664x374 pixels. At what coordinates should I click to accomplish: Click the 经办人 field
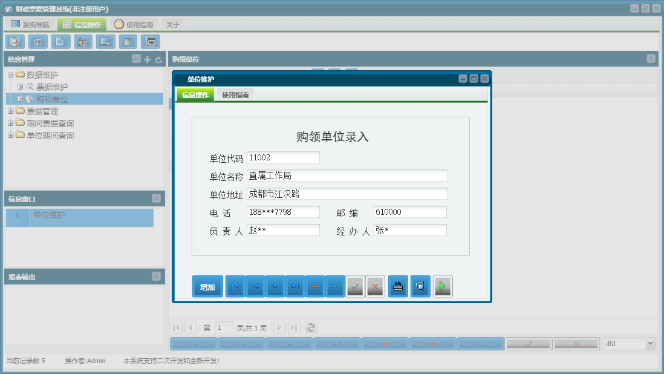point(410,230)
